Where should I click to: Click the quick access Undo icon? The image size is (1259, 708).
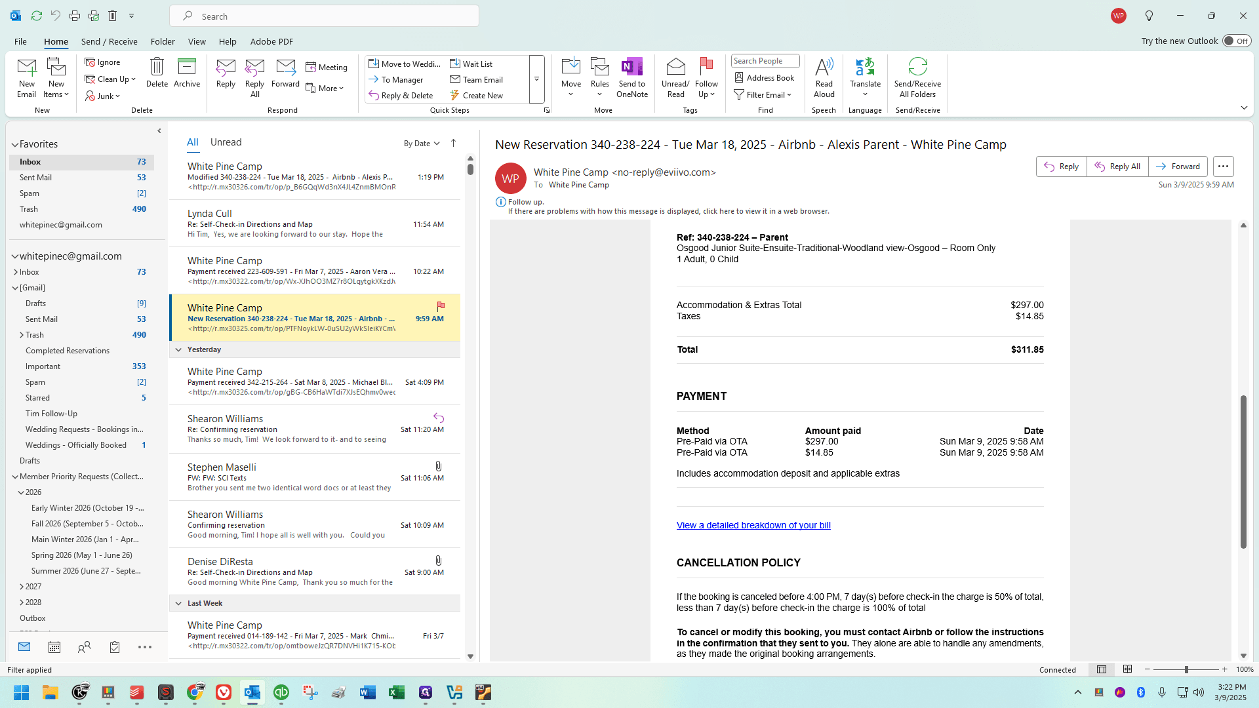[56, 16]
